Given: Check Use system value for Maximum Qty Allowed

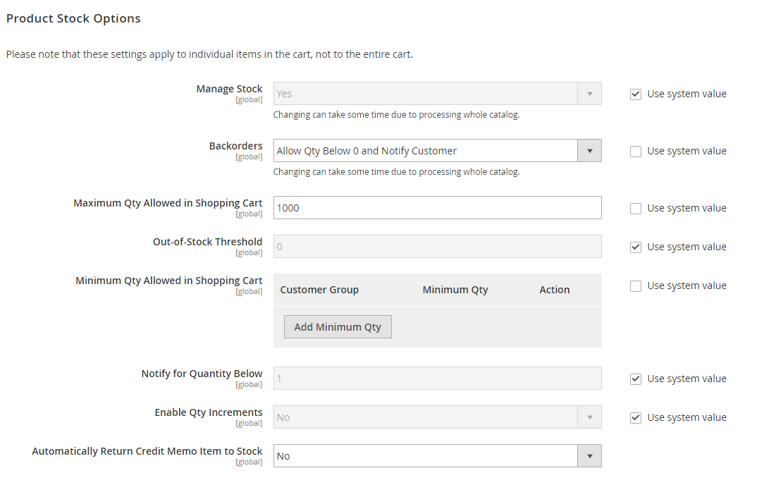Looking at the screenshot, I should click(636, 207).
